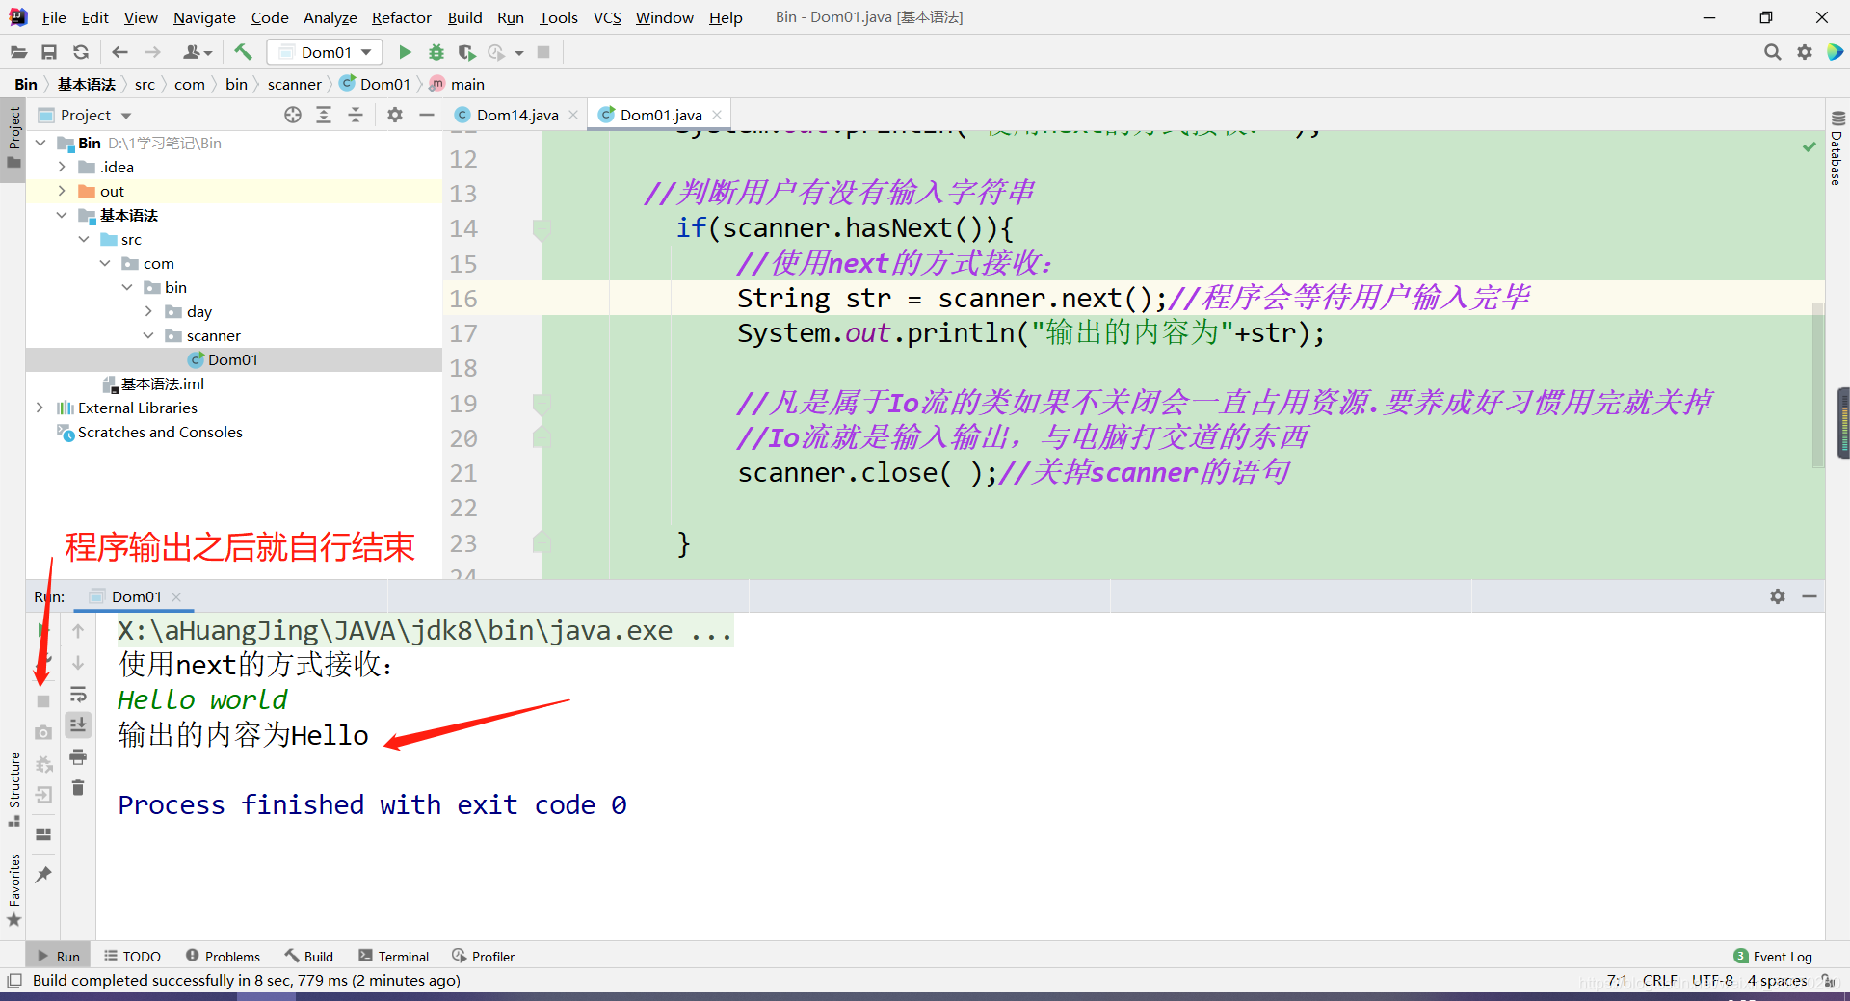Open Project panel options gear
The image size is (1850, 1001).
click(395, 115)
